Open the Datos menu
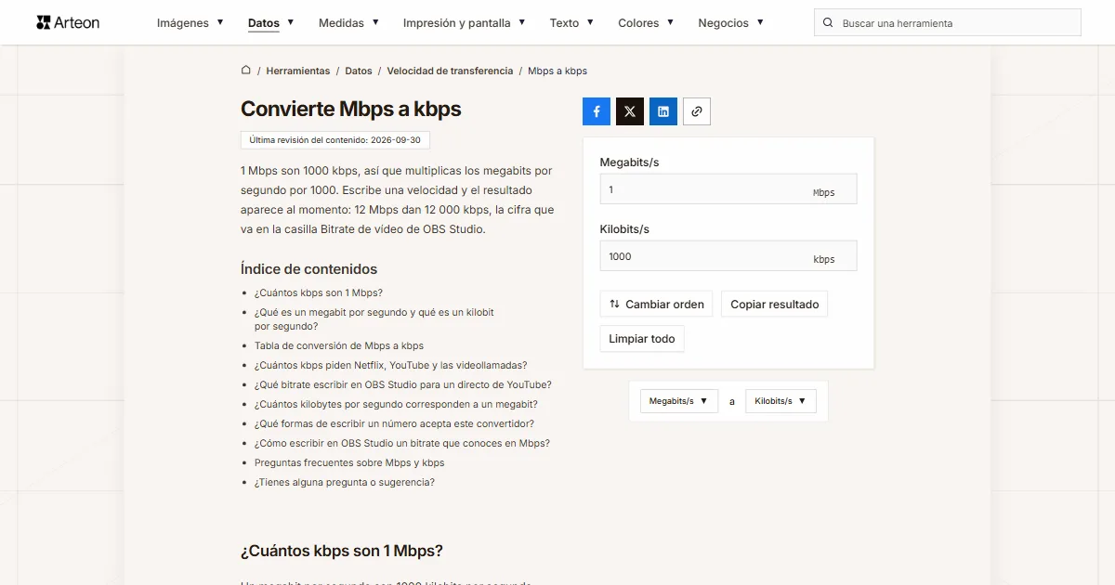 (x=271, y=22)
